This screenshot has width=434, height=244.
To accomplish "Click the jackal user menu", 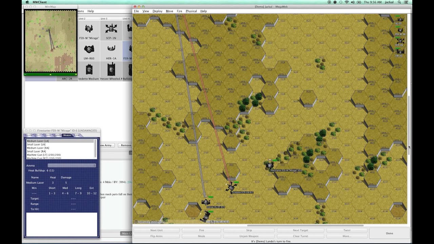I will pyautogui.click(x=389, y=2).
